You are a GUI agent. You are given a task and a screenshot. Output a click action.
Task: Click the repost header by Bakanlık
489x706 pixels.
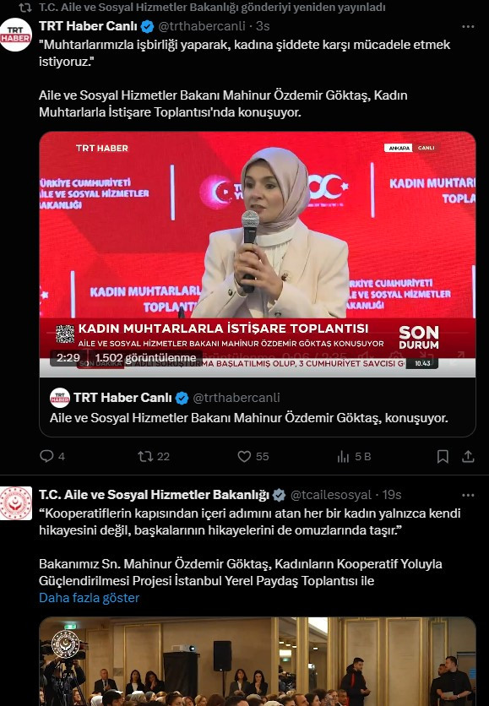pos(212,8)
